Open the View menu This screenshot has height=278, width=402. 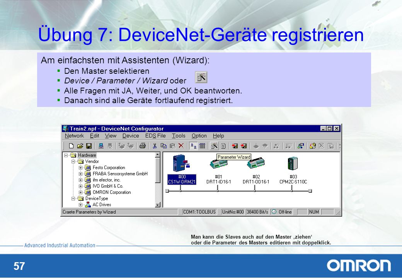111,136
